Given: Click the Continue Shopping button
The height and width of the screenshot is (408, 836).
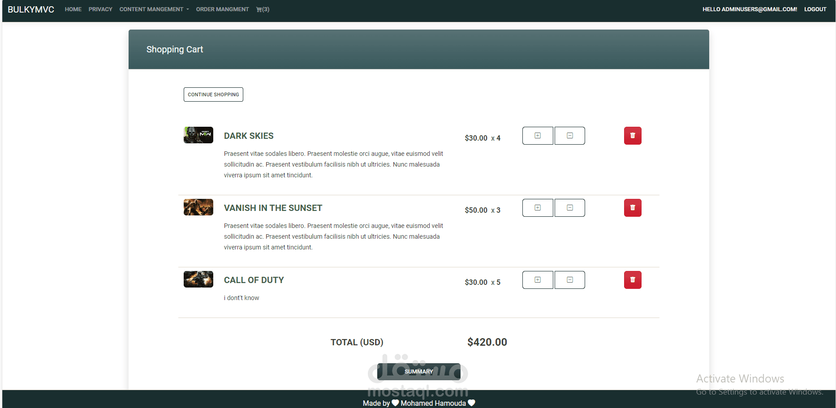Looking at the screenshot, I should click(x=213, y=94).
